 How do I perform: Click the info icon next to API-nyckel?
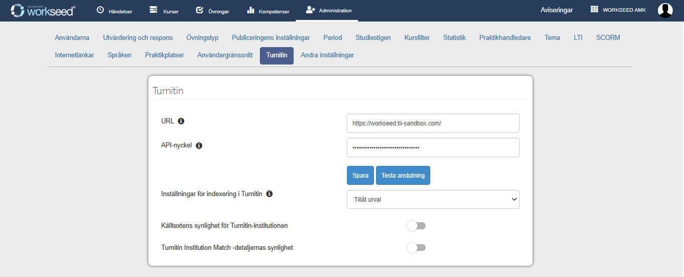point(199,145)
